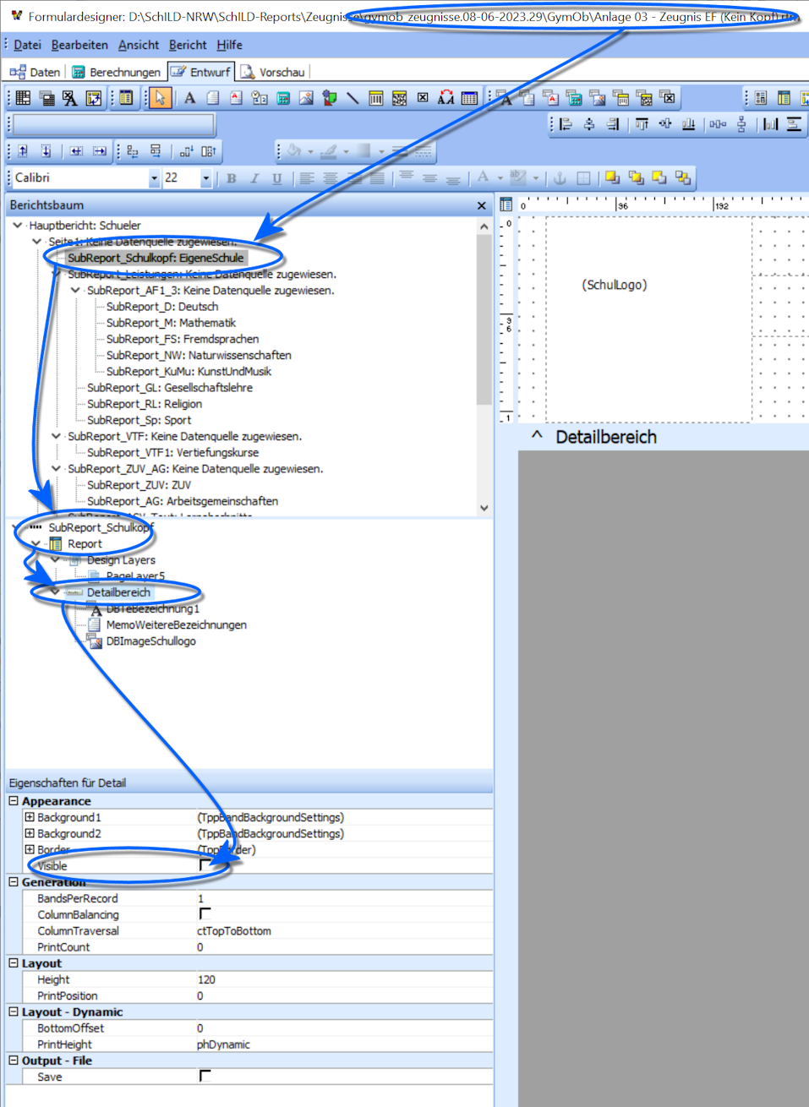Select the arrow pointer tool
Image resolution: width=809 pixels, height=1107 pixels.
[x=160, y=98]
